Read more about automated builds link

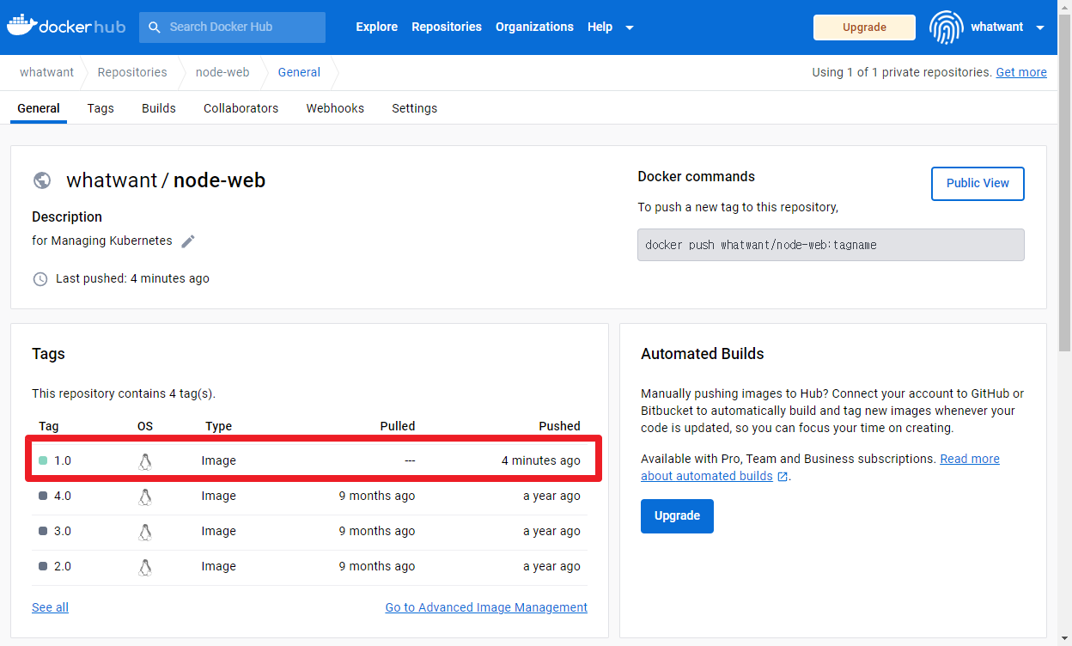tap(820, 467)
